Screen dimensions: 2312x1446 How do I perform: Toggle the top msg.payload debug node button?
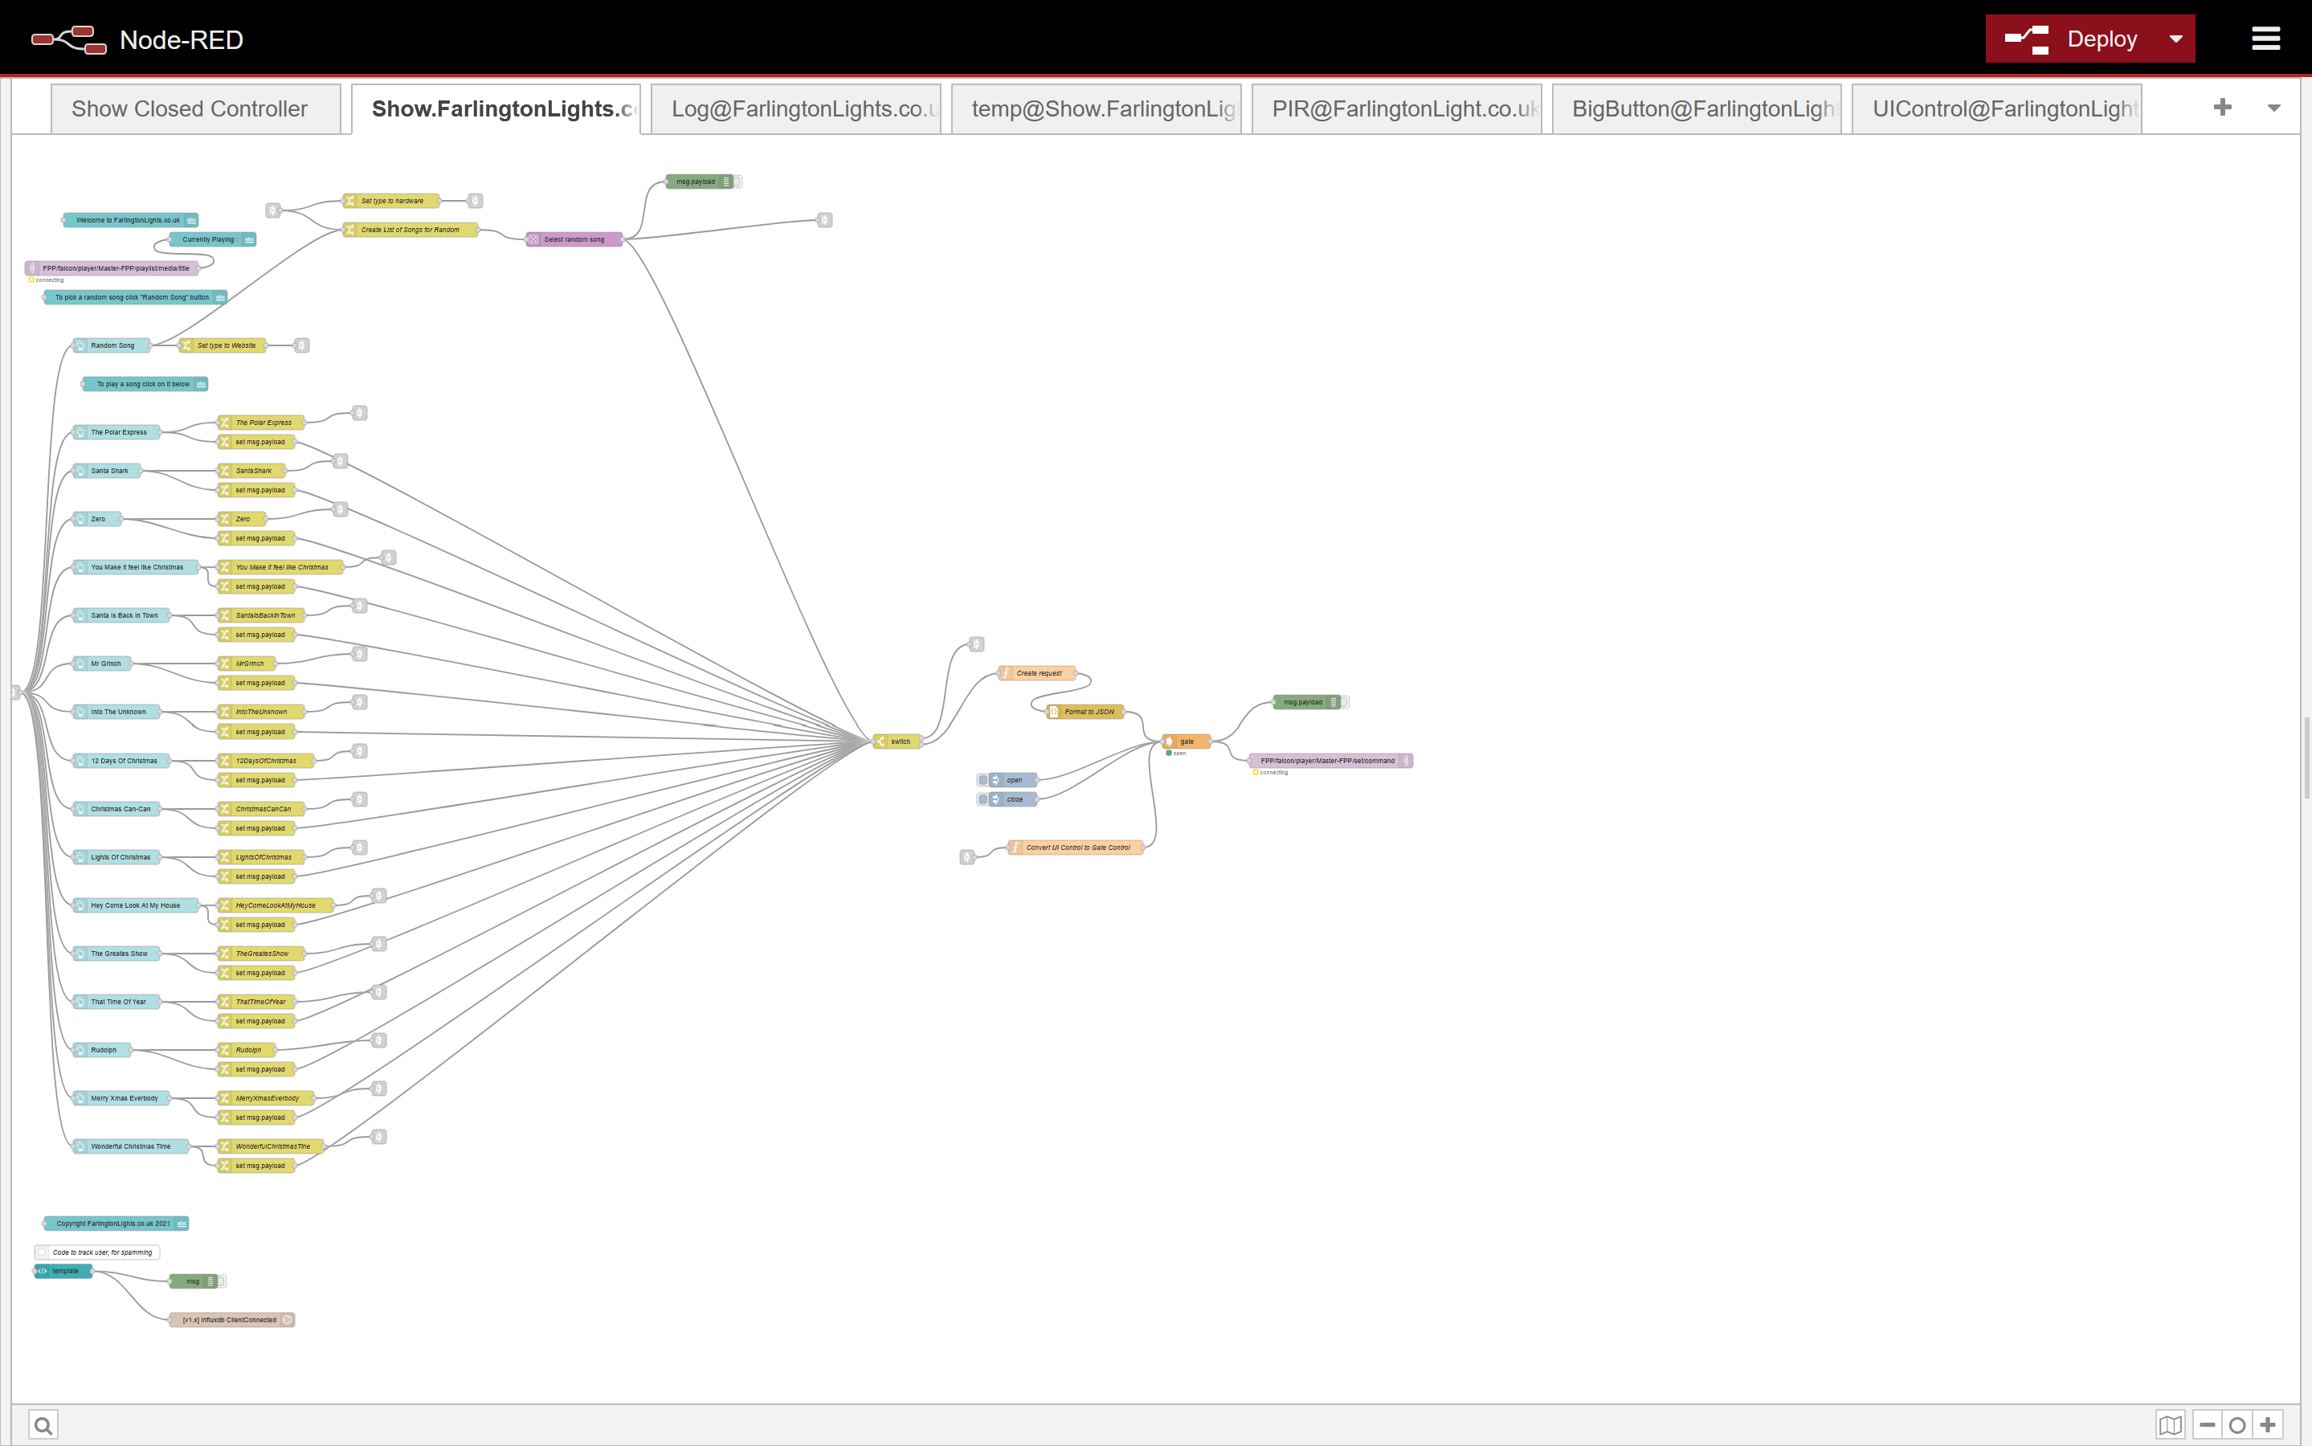coord(737,182)
